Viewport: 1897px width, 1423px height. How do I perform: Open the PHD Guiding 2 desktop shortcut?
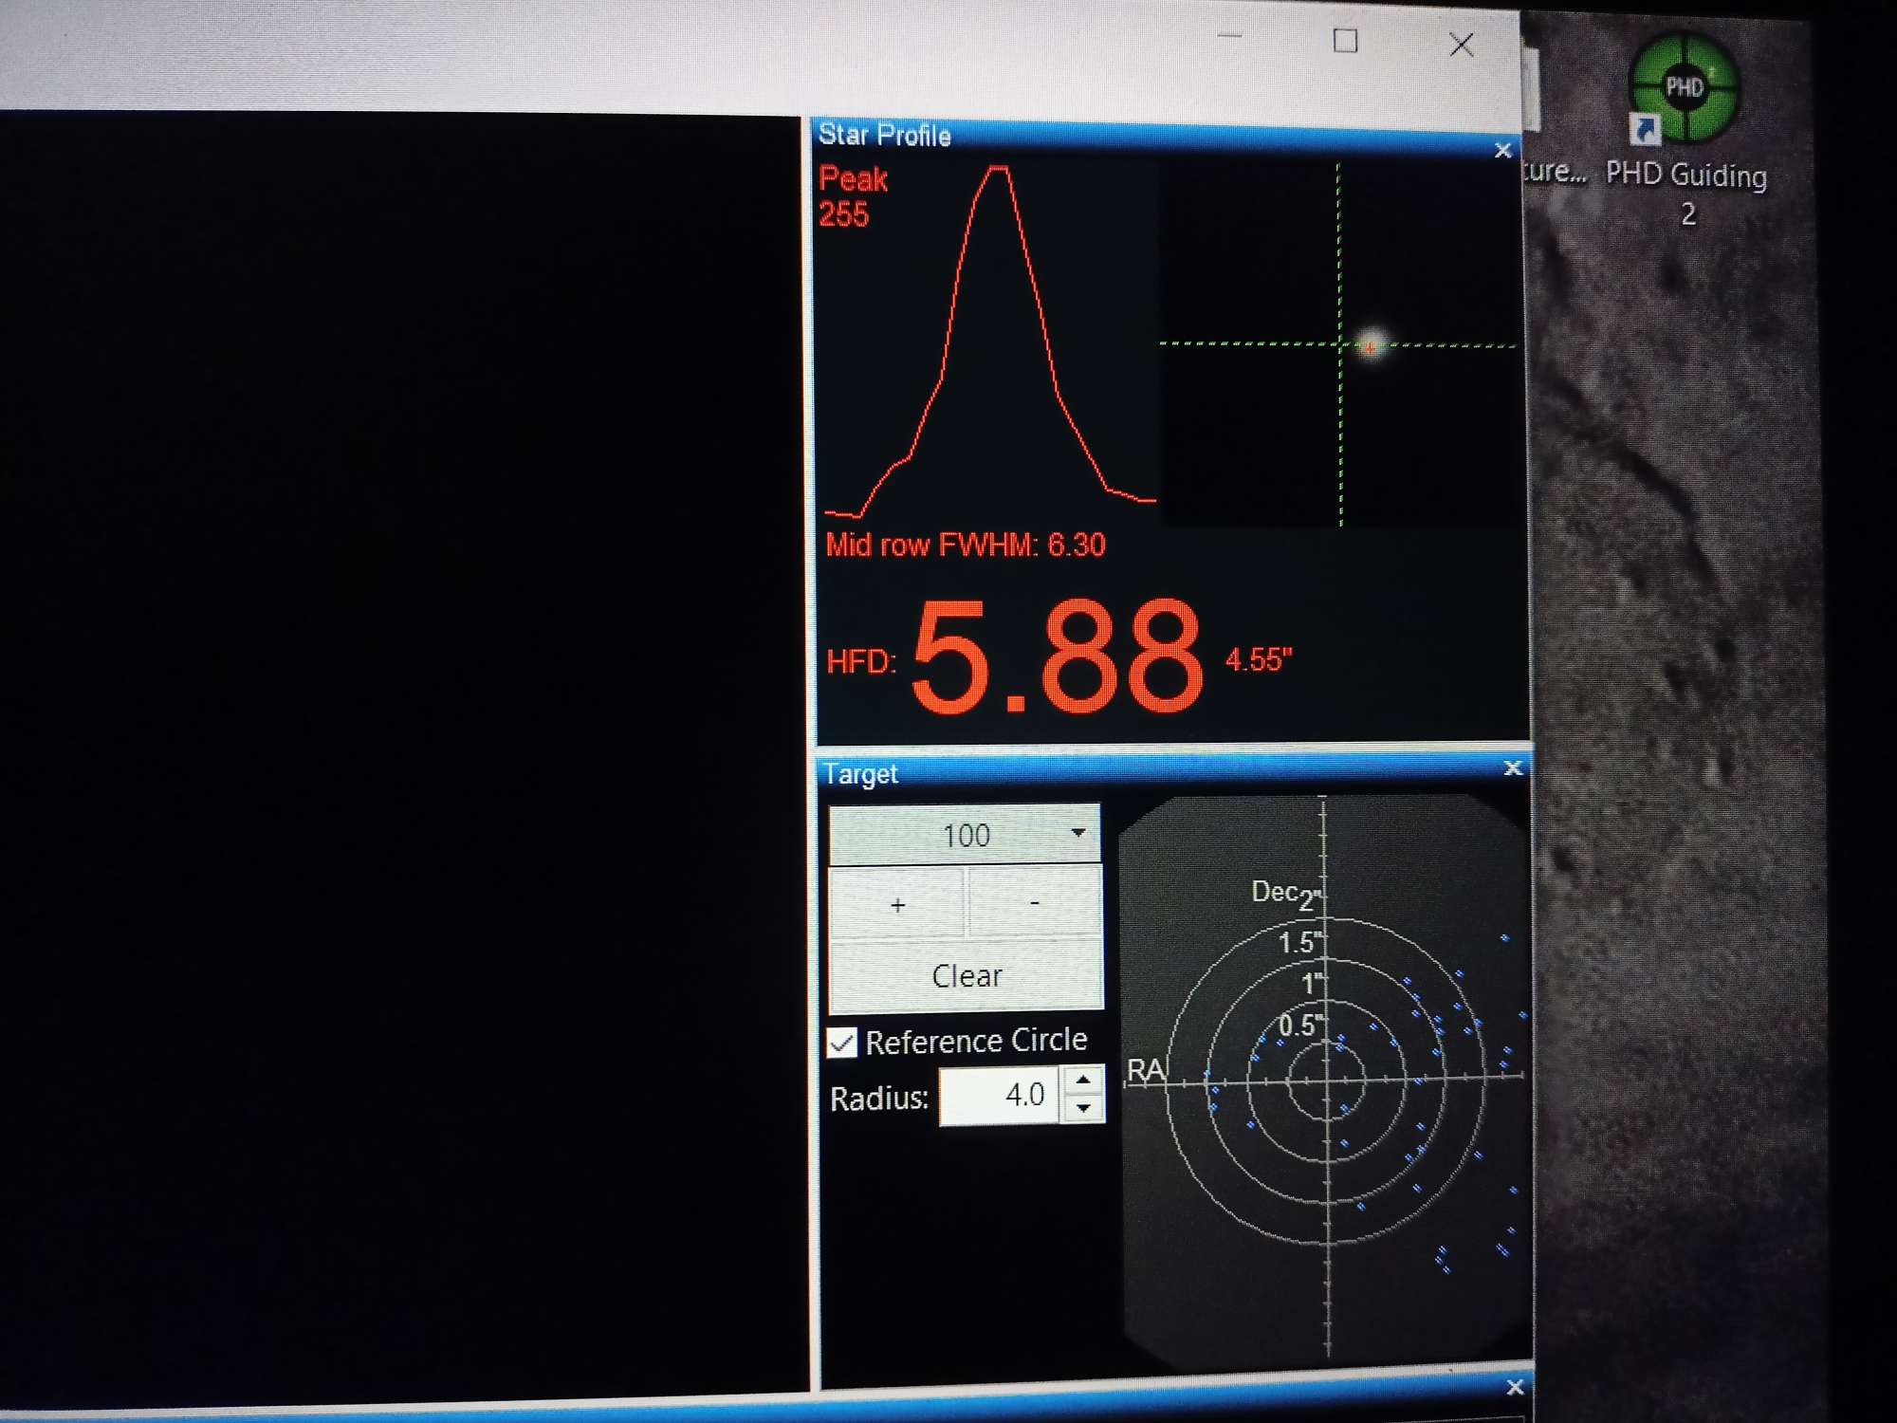click(x=1685, y=130)
